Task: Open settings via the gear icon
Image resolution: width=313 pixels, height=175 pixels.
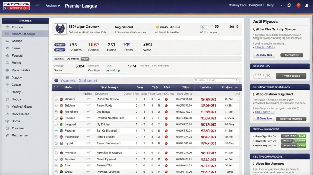Action: pos(289,5)
